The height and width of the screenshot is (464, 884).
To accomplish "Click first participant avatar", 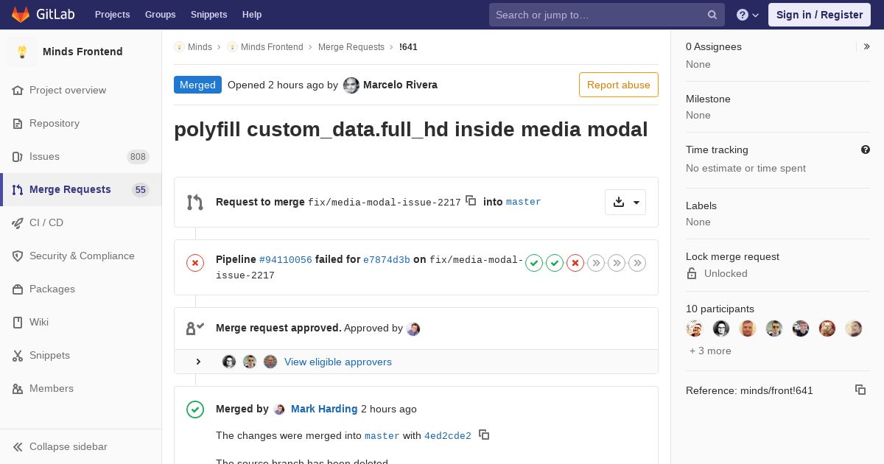I will (x=695, y=328).
